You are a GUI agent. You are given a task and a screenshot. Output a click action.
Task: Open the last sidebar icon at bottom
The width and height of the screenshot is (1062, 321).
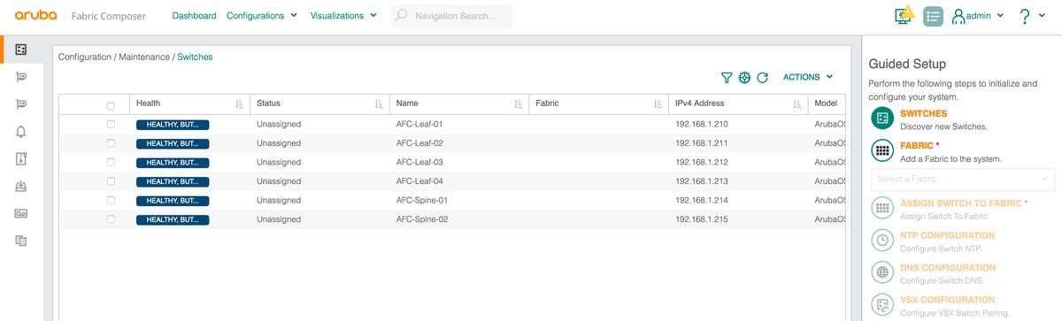[21, 241]
